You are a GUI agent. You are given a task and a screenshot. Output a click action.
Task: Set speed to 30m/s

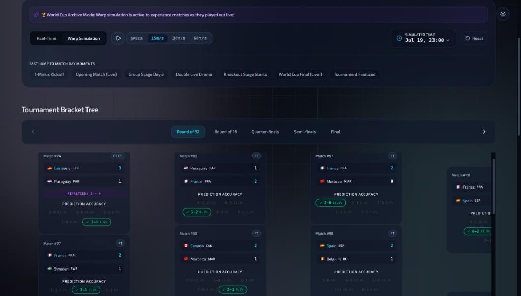click(179, 38)
